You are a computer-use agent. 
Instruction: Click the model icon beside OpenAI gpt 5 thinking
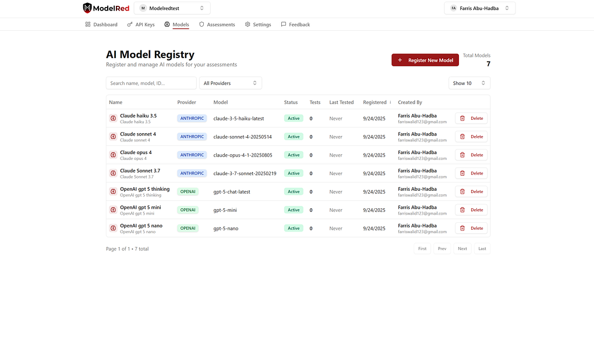point(113,191)
